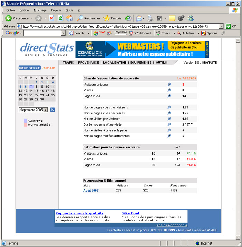Expand the Septembre 2005 month dropdown
Viewport: 242px width, 247px height.
tap(45, 110)
